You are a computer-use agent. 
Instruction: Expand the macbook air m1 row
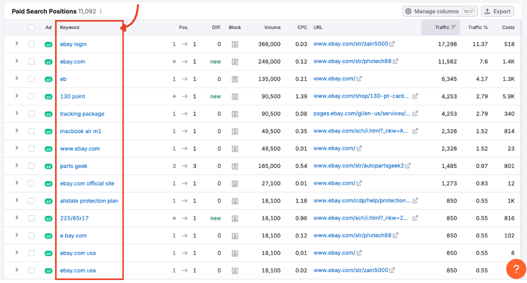pyautogui.click(x=16, y=130)
